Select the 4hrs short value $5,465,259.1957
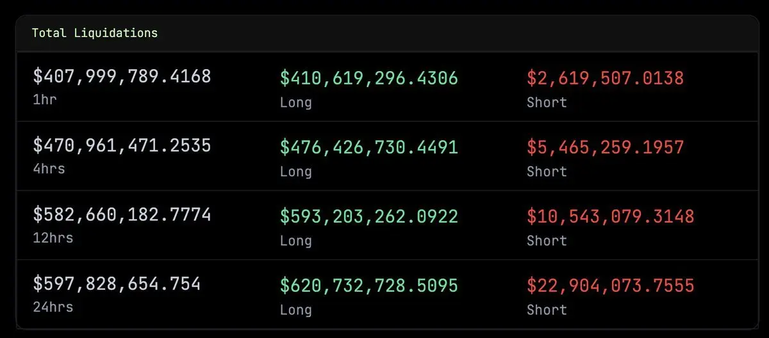The height and width of the screenshot is (338, 769). (606, 148)
